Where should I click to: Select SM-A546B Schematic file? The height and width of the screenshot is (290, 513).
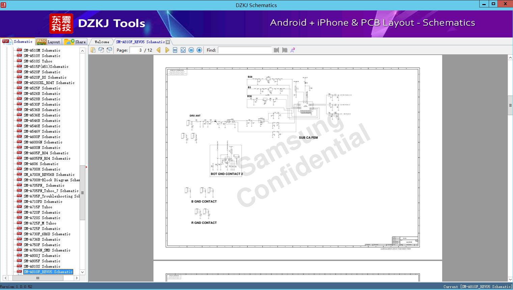42,121
